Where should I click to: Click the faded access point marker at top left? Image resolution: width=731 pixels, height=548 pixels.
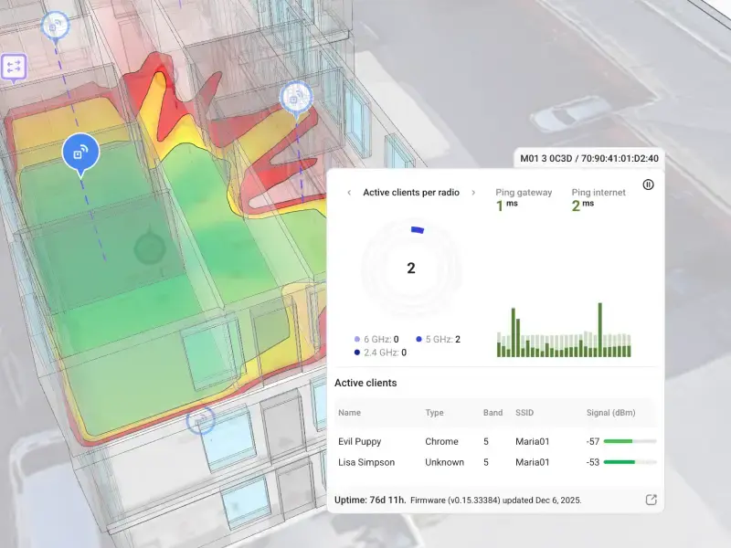[56, 26]
